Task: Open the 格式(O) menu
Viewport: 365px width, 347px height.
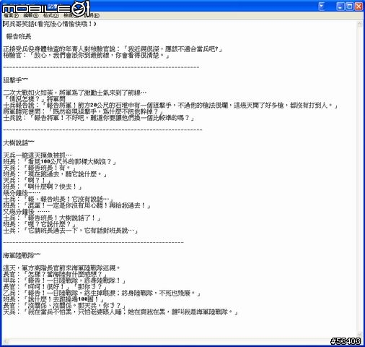Action: coord(51,16)
